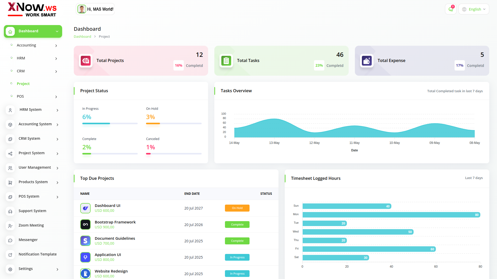Click the Hi, MAS World! profile button
497x279 pixels.
point(95,9)
